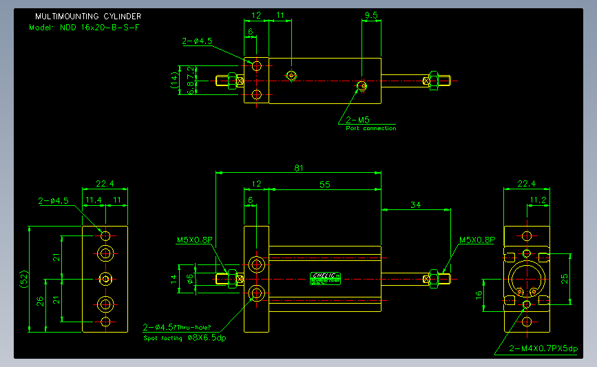Click the Spot facing ø8X6.5dp note

[x=185, y=338]
